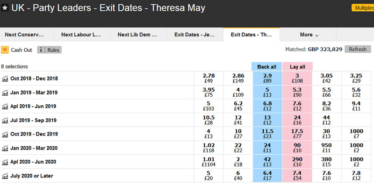Back Oct 2018 - Dec 2018 at 2.9
Screen dimensions: 374x190
(266, 78)
